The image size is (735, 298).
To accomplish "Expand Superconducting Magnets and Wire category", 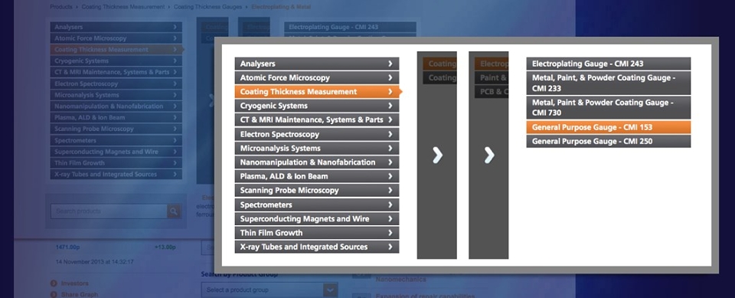I will coord(317,218).
